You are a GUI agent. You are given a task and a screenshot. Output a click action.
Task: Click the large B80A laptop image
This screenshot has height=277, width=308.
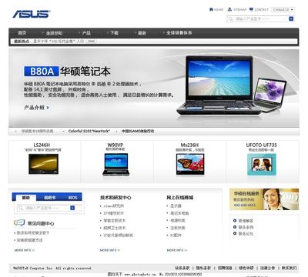tap(219, 85)
